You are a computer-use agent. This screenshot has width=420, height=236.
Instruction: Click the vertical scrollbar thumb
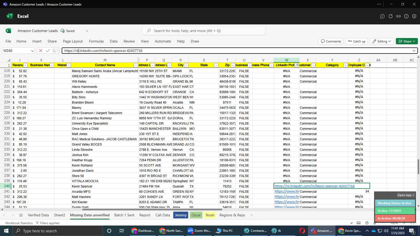418,167
